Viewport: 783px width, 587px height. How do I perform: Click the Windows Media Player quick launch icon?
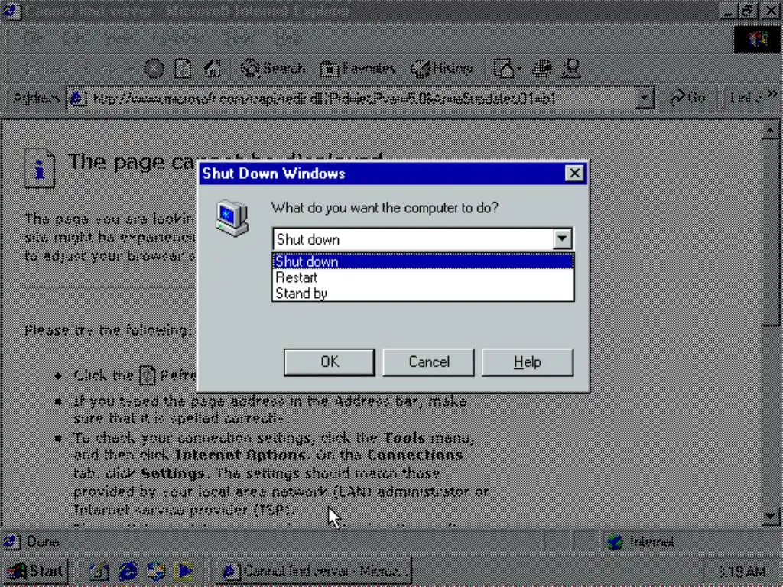[x=185, y=571]
